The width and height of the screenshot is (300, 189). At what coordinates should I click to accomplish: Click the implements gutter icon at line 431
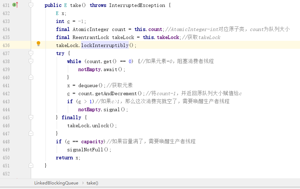15,5
